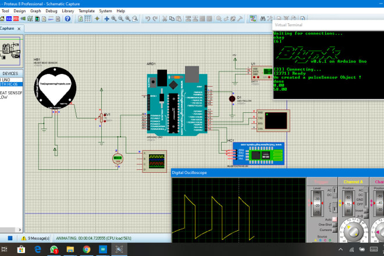The width and height of the screenshot is (384, 256).
Task: Click the Trigger Level slider
Action: point(317,203)
